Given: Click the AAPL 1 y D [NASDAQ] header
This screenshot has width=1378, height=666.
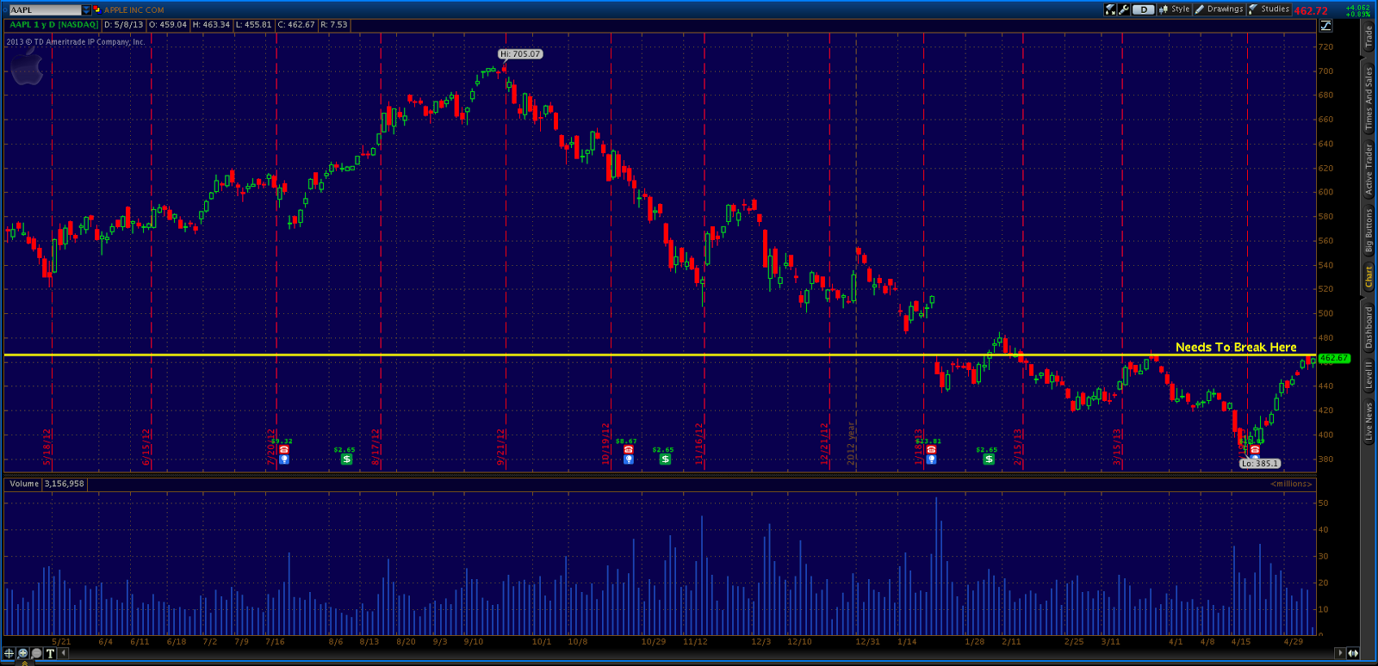Looking at the screenshot, I should pos(53,25).
